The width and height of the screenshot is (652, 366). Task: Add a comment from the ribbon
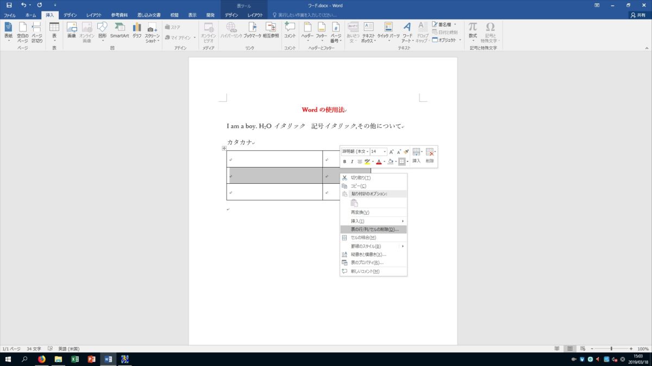tap(290, 30)
